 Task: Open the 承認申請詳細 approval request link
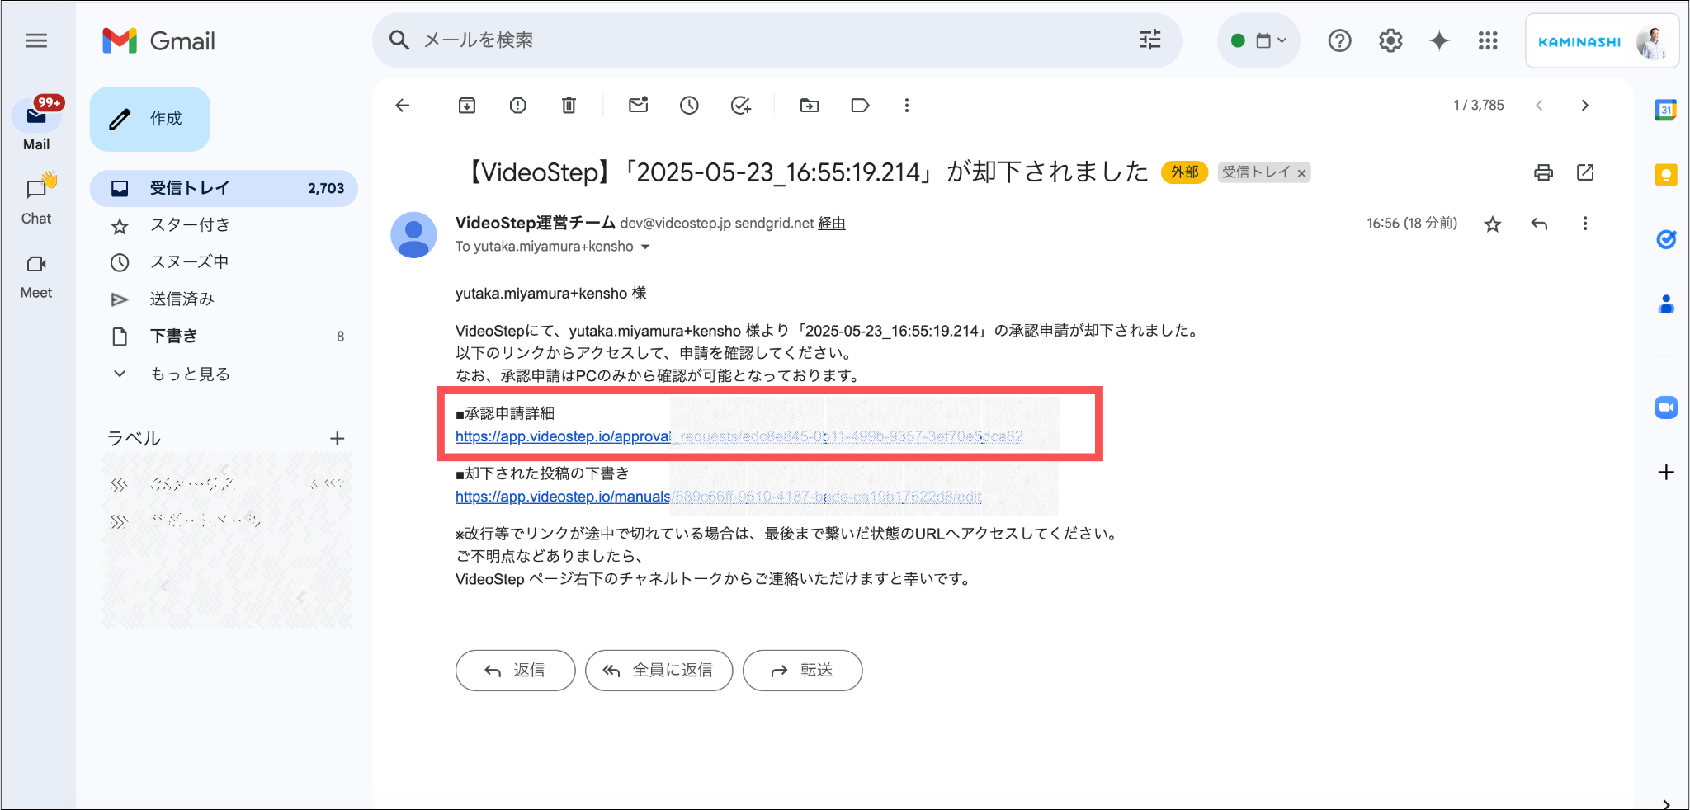pyautogui.click(x=739, y=436)
